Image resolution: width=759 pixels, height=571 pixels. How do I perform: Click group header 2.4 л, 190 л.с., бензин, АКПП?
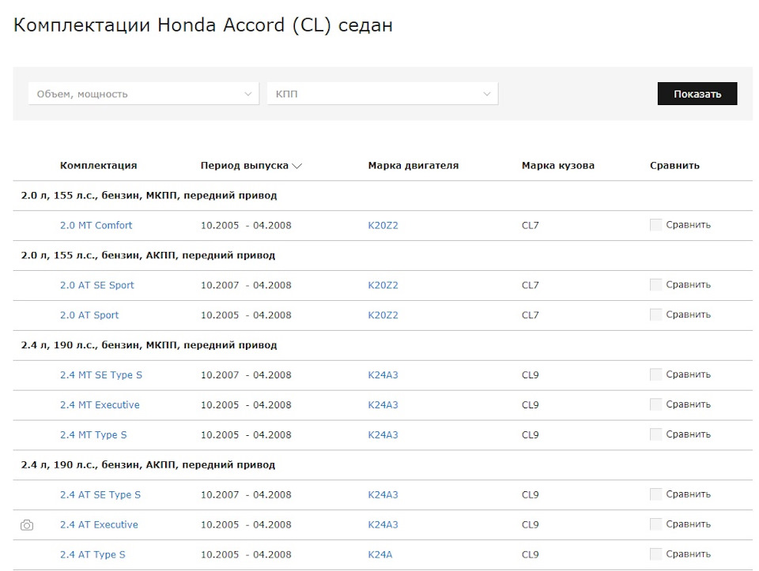click(x=148, y=465)
